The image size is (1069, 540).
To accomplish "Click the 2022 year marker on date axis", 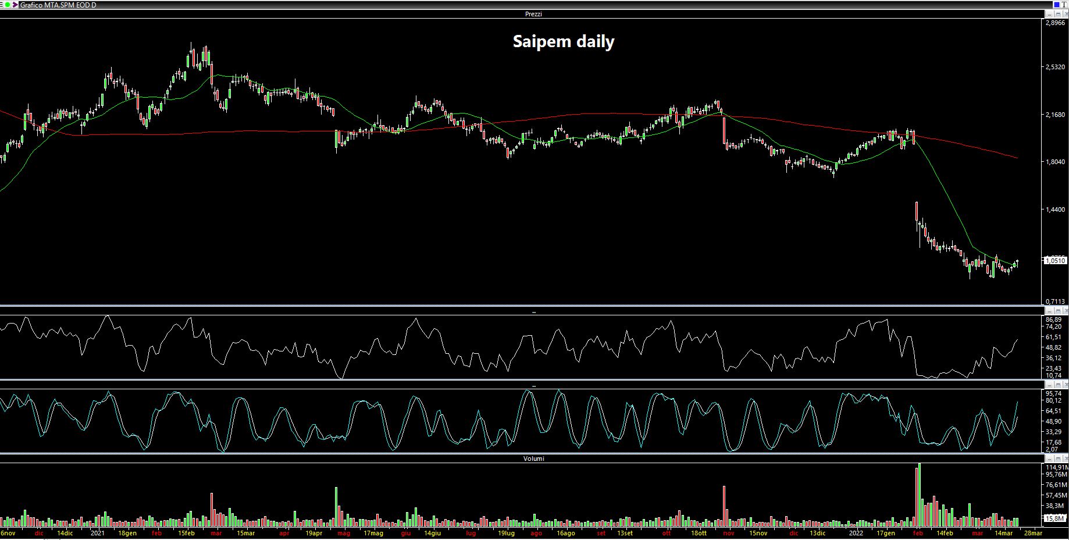I will coord(856,533).
